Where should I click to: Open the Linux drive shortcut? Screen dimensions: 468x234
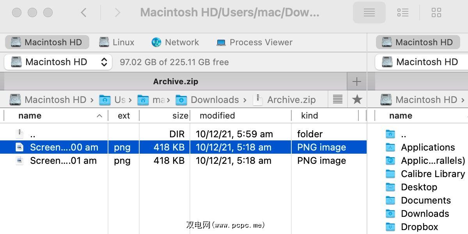click(x=117, y=42)
